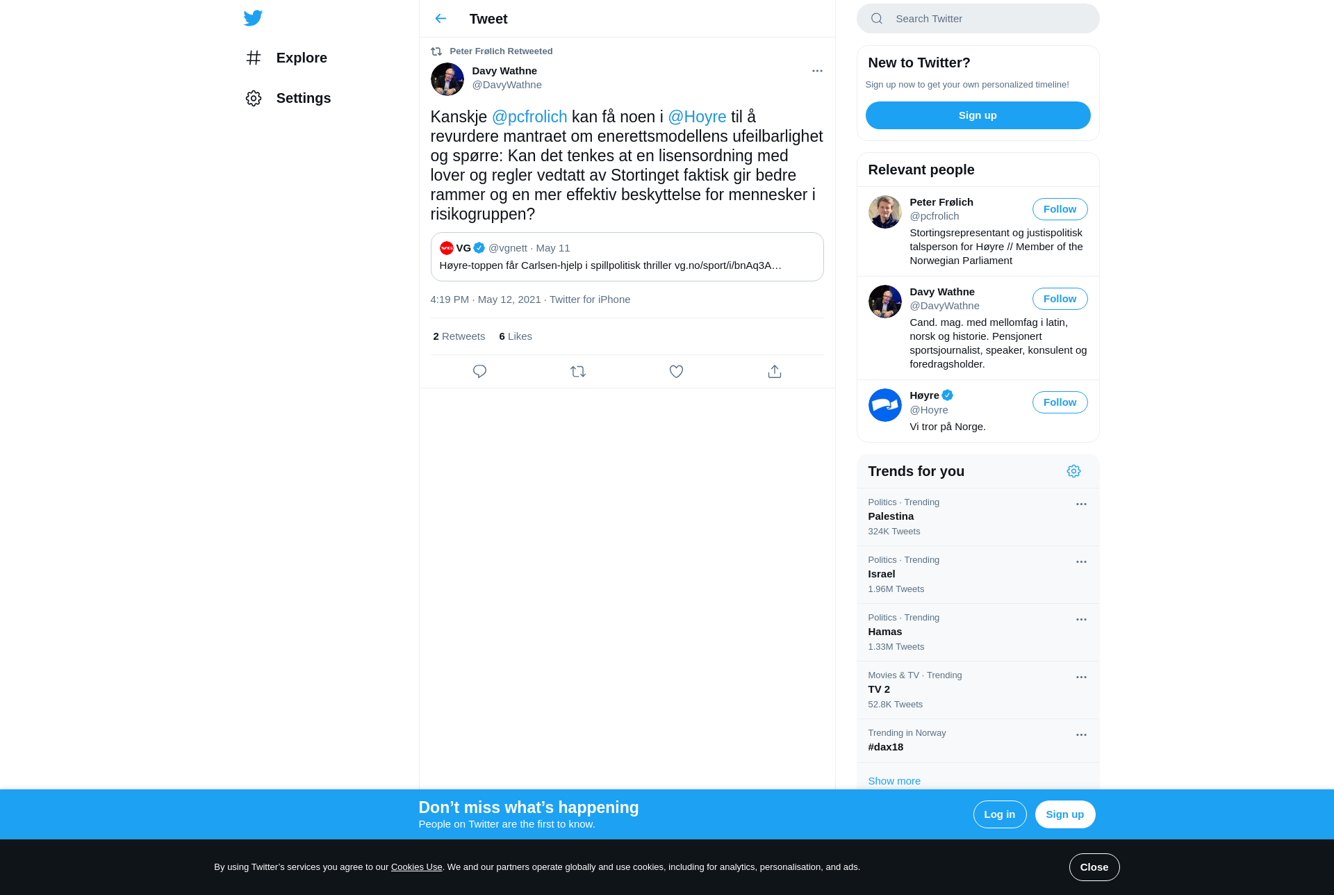Viewport: 1334px width, 895px height.
Task: Open Trends settings gear icon
Action: tap(1073, 471)
